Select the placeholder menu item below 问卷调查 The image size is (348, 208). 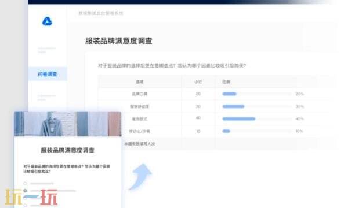point(46,98)
